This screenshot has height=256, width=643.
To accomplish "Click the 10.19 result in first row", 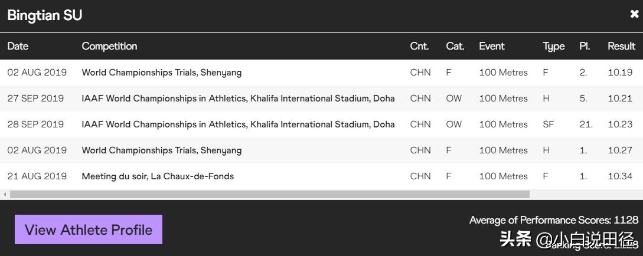I will (620, 73).
